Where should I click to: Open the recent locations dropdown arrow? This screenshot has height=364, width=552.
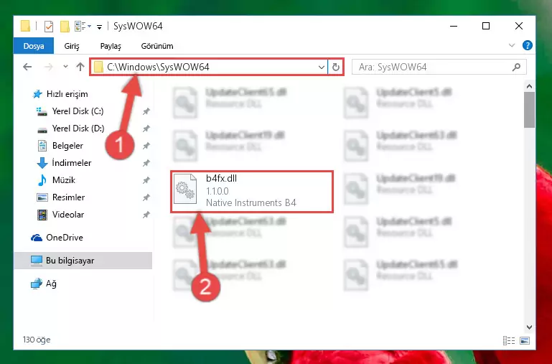[65, 67]
